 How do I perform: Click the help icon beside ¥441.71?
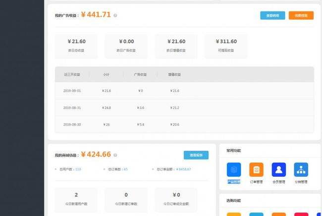click(115, 15)
